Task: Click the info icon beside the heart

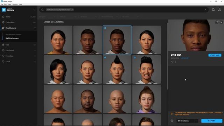Action: tap(175, 62)
